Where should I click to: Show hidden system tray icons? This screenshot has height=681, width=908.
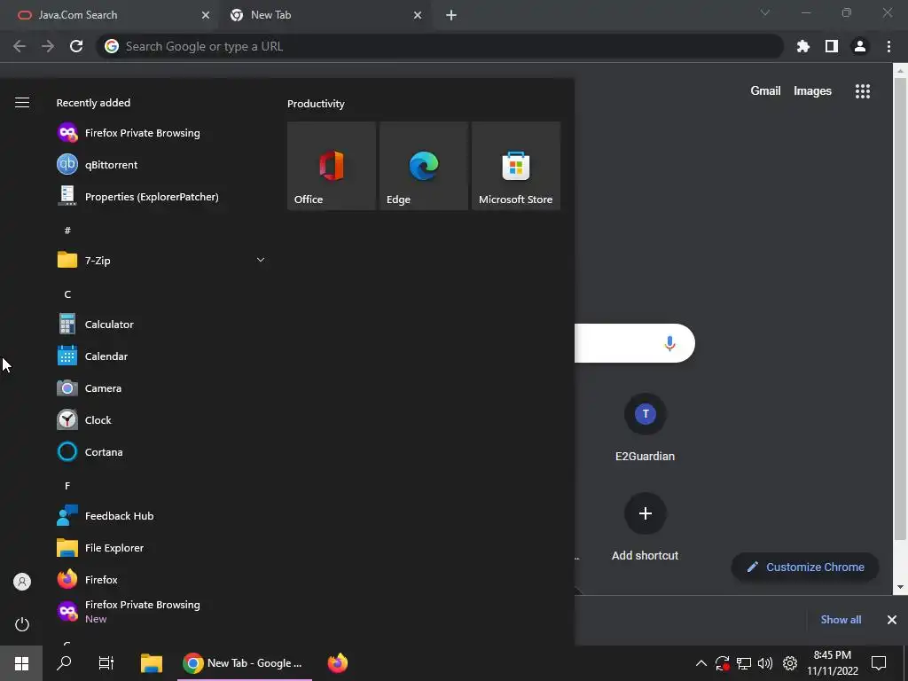(701, 663)
